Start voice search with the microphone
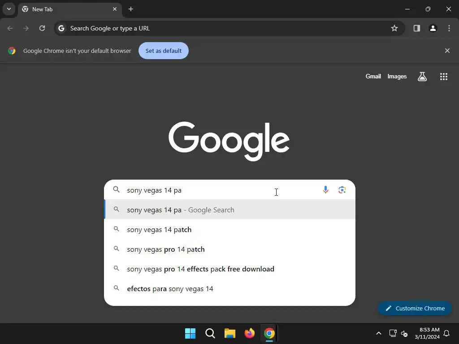 click(325, 190)
